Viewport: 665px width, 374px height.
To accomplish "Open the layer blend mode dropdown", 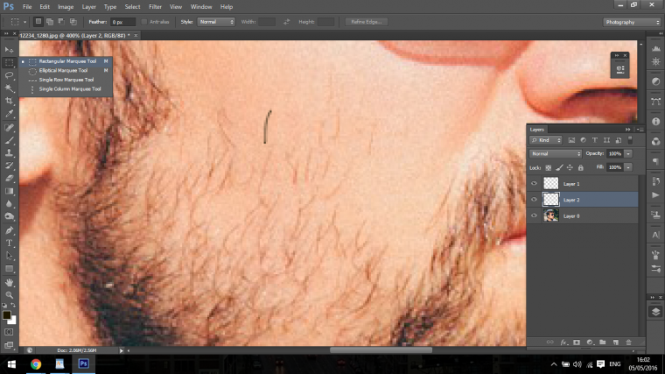I will coord(555,153).
